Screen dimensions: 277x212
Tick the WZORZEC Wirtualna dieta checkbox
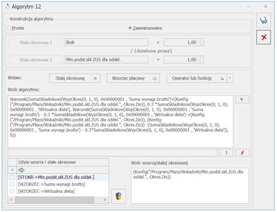pos(12,191)
